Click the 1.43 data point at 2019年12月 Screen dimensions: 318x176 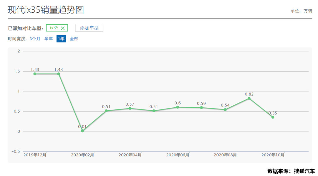(35, 74)
